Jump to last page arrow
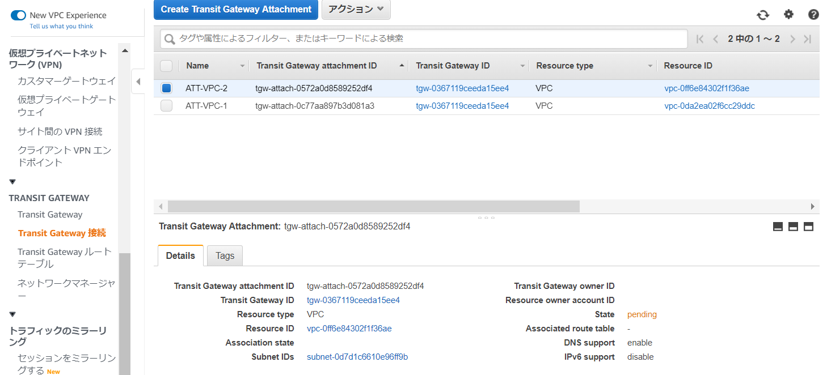Image resolution: width=827 pixels, height=375 pixels. point(808,39)
